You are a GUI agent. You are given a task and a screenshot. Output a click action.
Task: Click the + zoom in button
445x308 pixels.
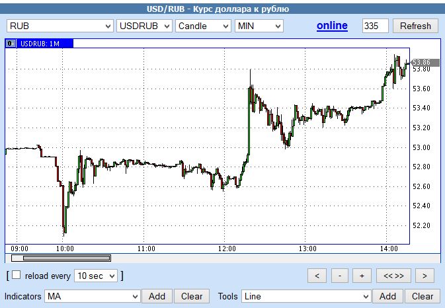point(362,276)
